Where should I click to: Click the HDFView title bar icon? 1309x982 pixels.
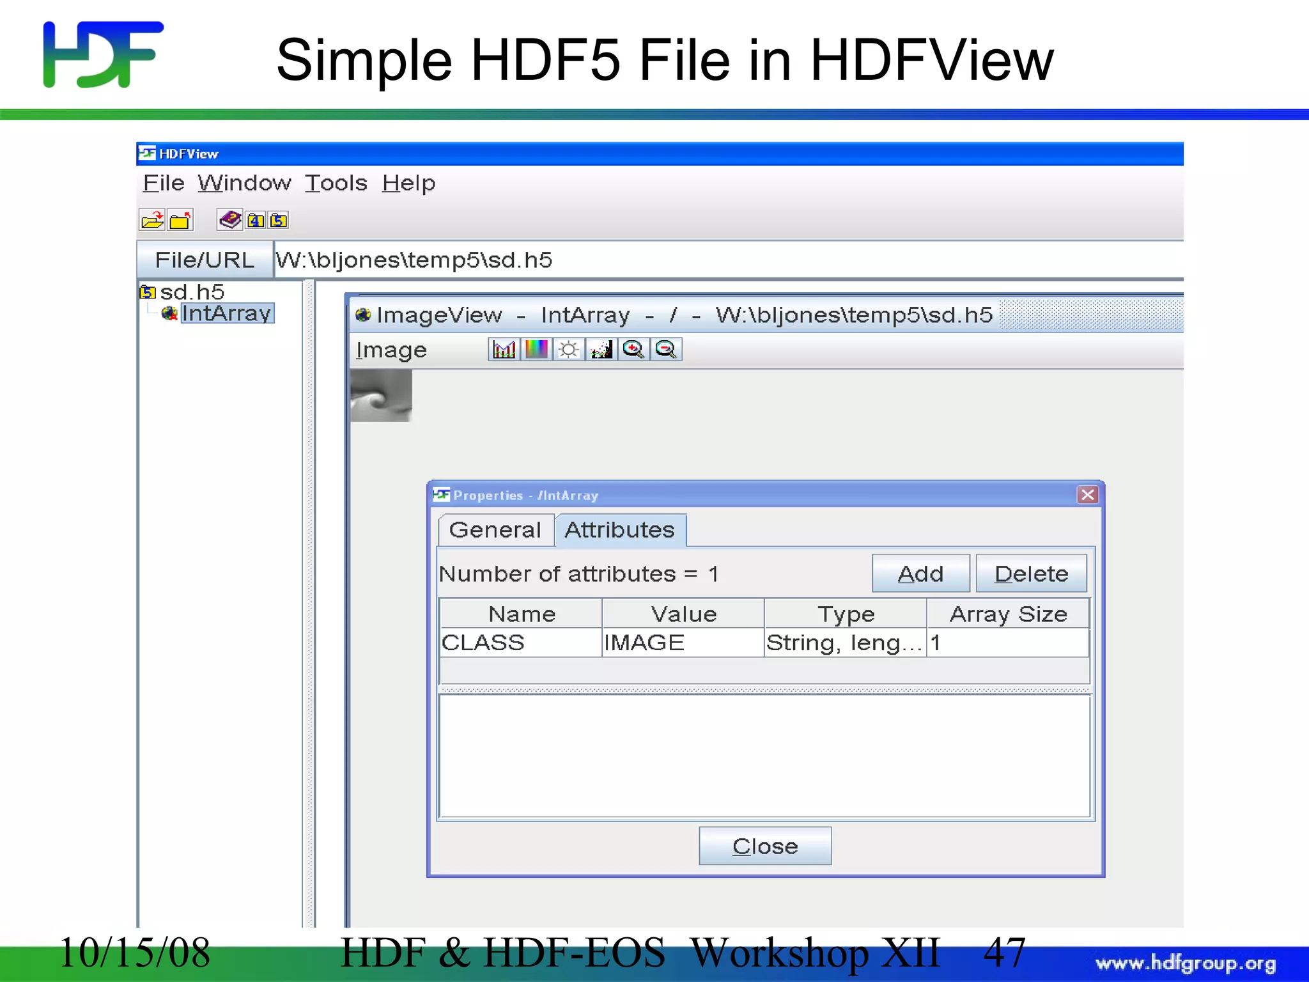(147, 153)
